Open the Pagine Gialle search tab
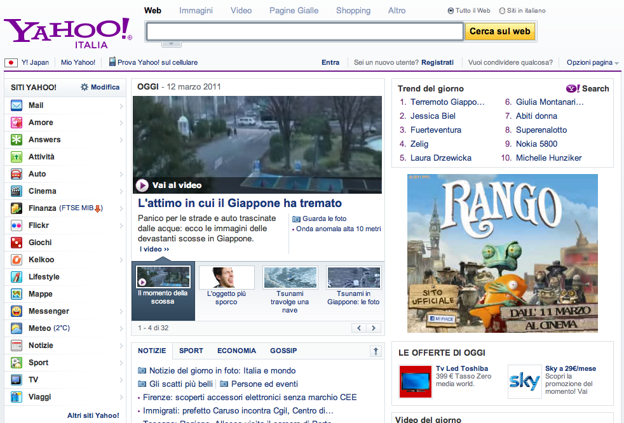Viewport: 624px width, 423px height. click(294, 11)
